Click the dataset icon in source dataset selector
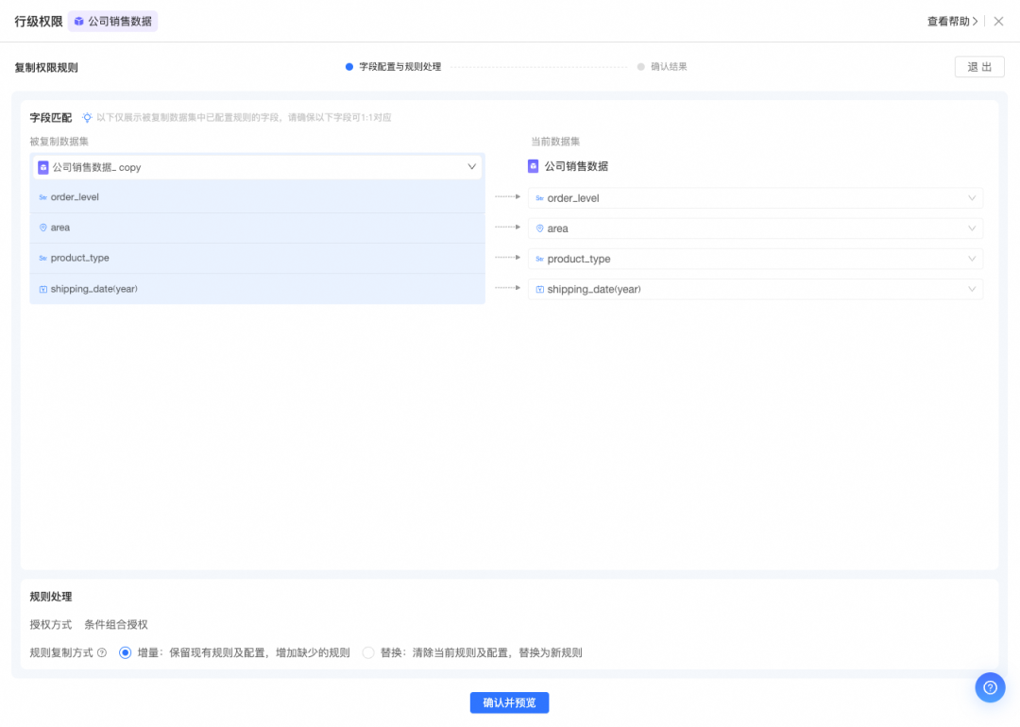The height and width of the screenshot is (727, 1020). (42, 167)
